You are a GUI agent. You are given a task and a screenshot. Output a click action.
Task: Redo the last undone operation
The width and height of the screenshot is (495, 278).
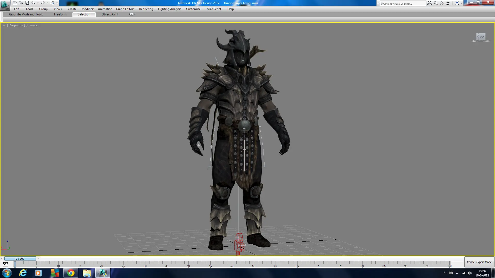pos(43,3)
